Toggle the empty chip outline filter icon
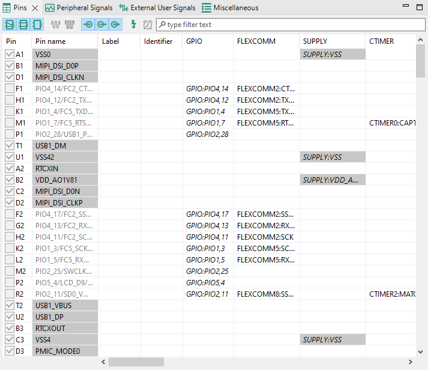Screen dimensions: 428x370 click(37, 25)
